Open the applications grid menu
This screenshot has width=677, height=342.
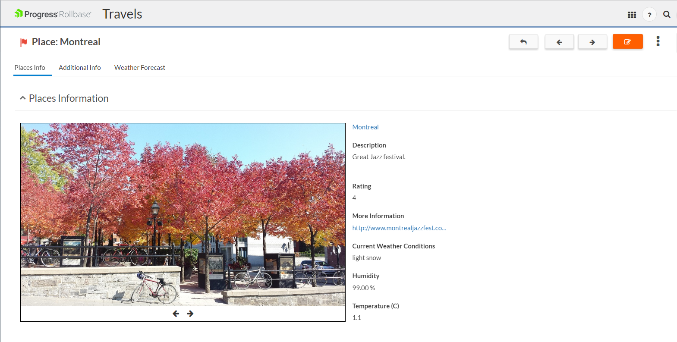tap(632, 15)
